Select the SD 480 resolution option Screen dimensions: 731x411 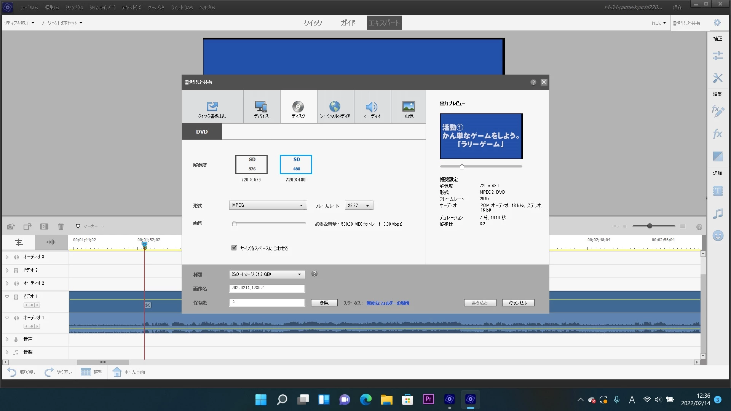click(296, 164)
